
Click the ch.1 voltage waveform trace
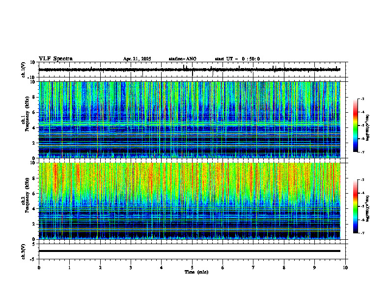(189, 70)
